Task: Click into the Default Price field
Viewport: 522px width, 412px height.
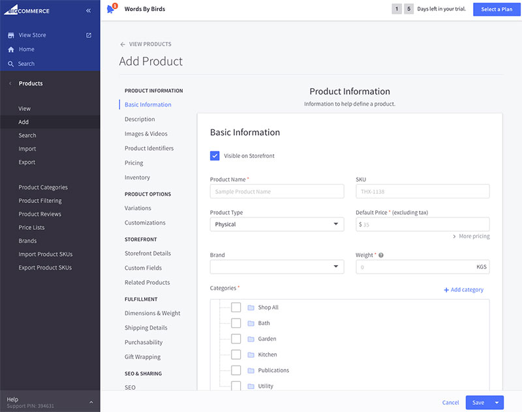Action: click(x=423, y=225)
